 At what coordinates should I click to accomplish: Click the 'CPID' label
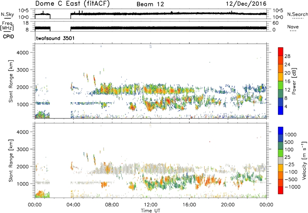click(8, 37)
